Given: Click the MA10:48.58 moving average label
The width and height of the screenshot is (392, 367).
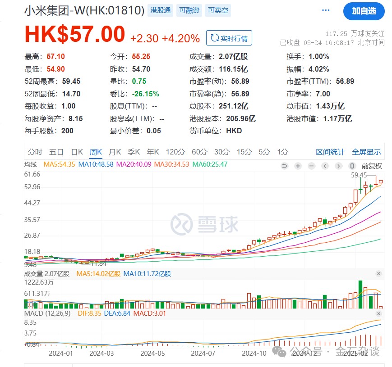Looking at the screenshot, I should tap(96, 164).
